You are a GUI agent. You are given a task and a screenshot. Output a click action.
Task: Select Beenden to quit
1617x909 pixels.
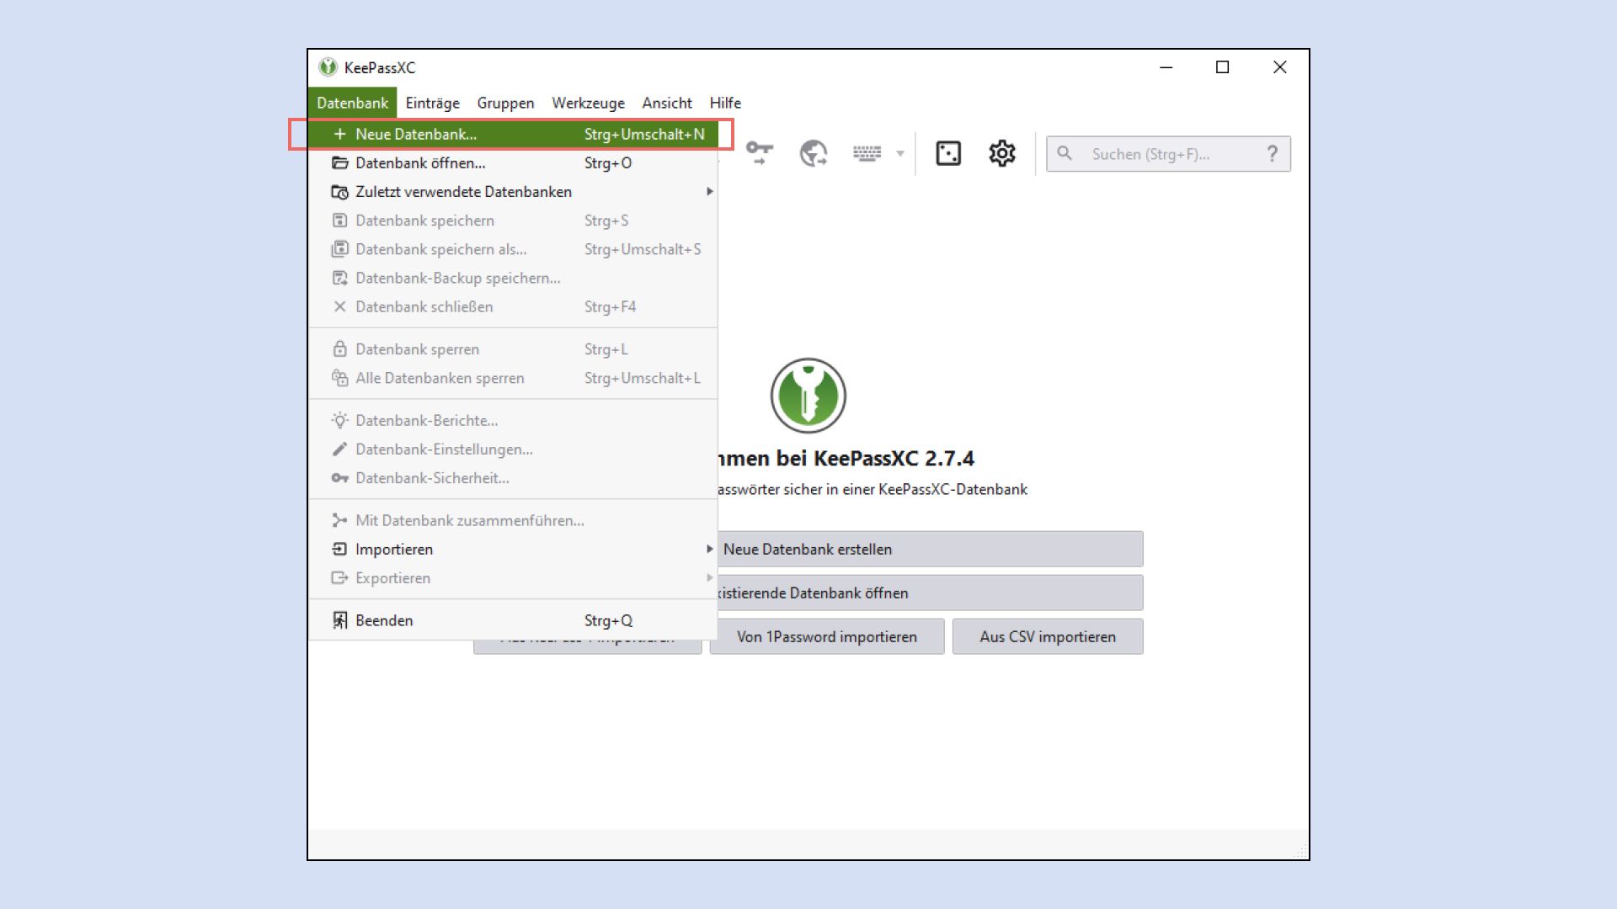(x=384, y=620)
